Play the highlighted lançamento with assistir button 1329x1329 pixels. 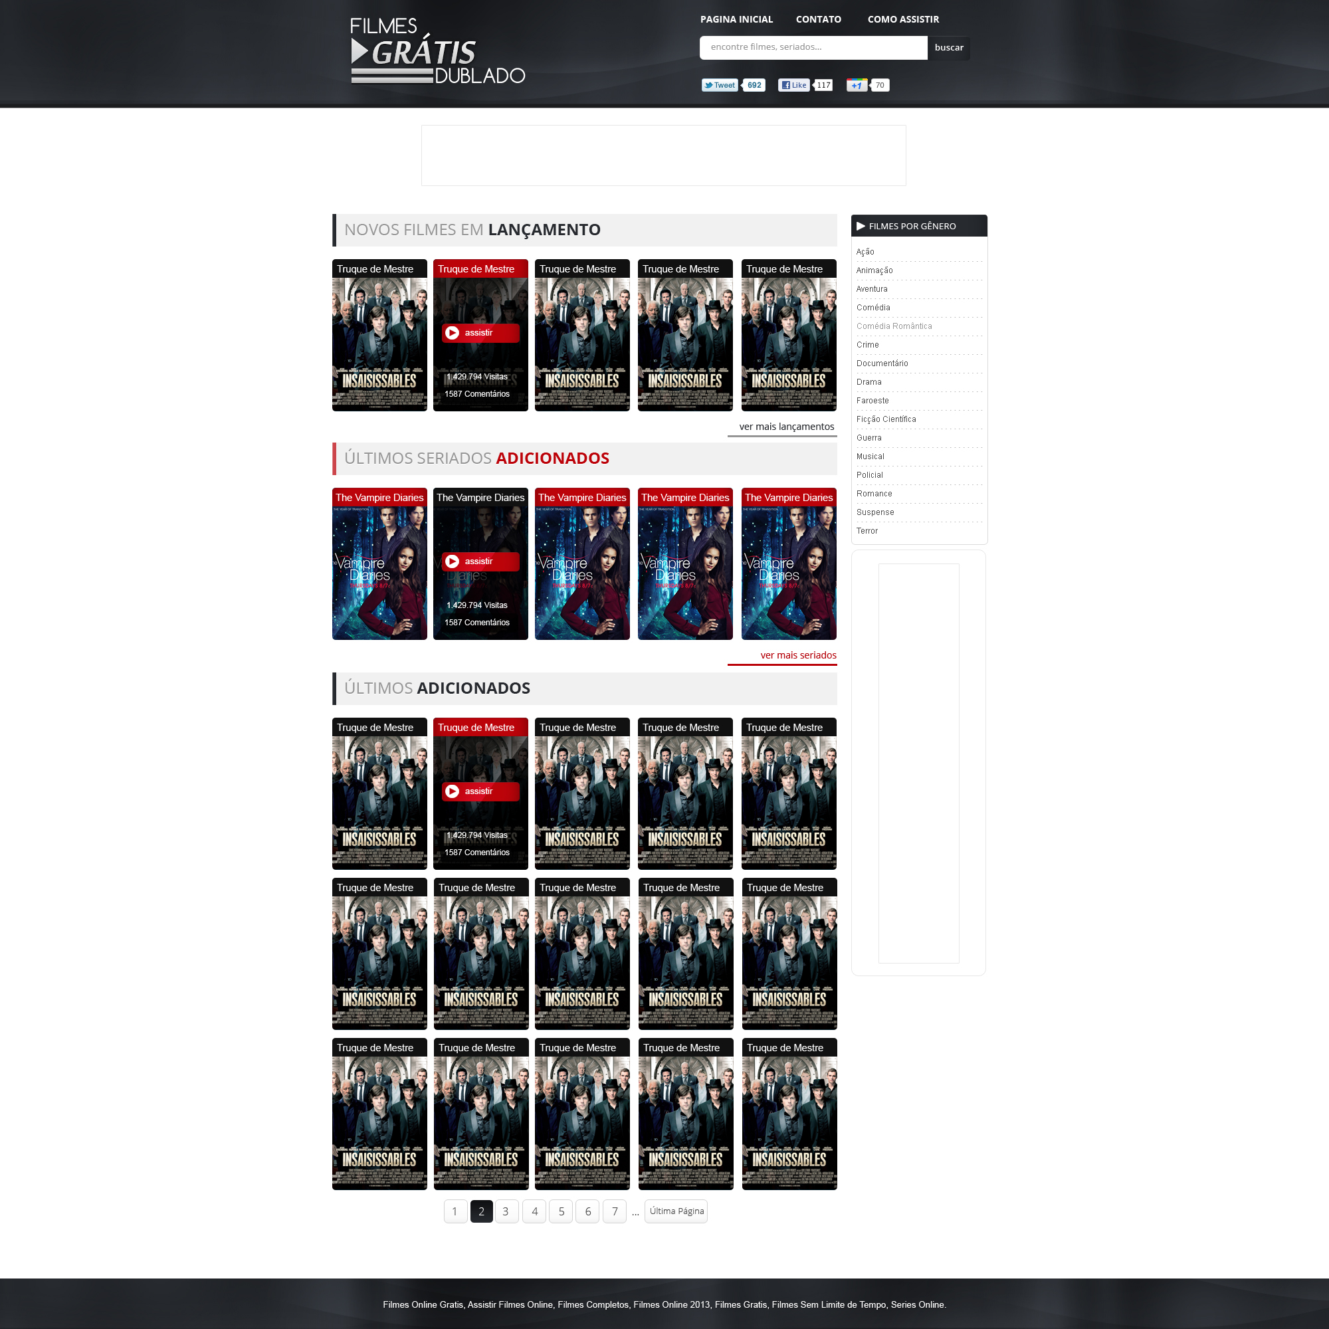480,333
